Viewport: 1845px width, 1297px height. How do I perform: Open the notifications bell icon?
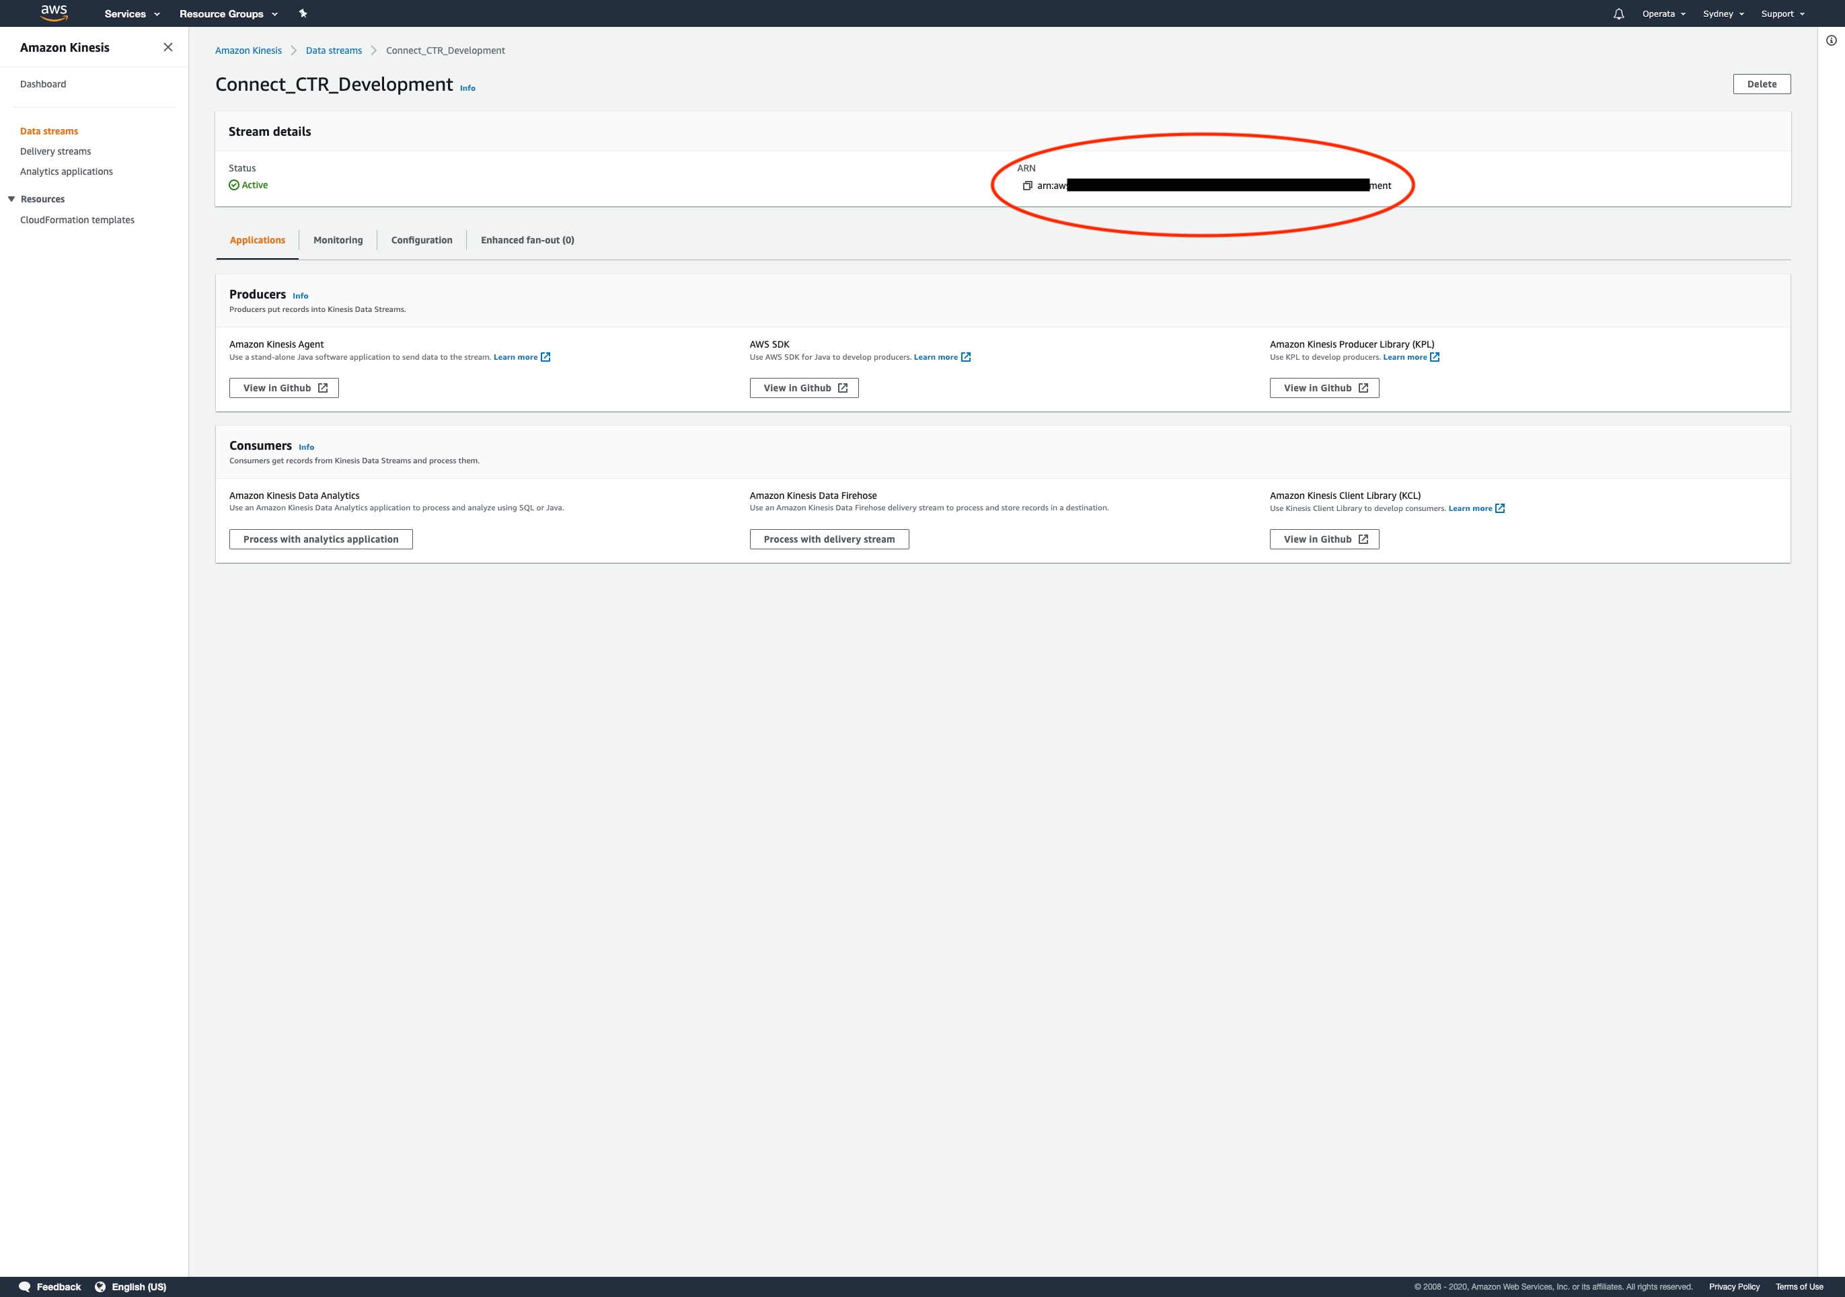tap(1618, 13)
